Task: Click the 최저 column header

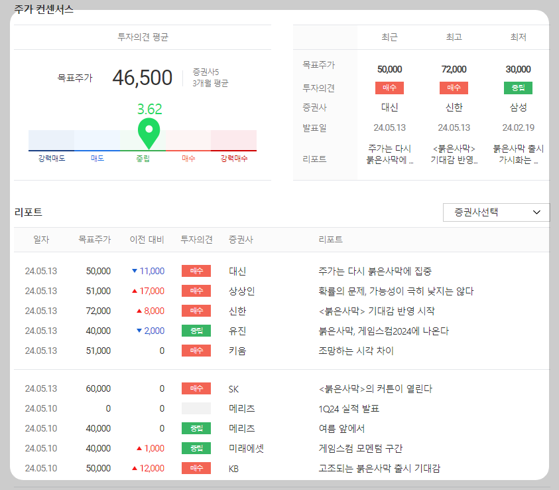Action: click(518, 37)
